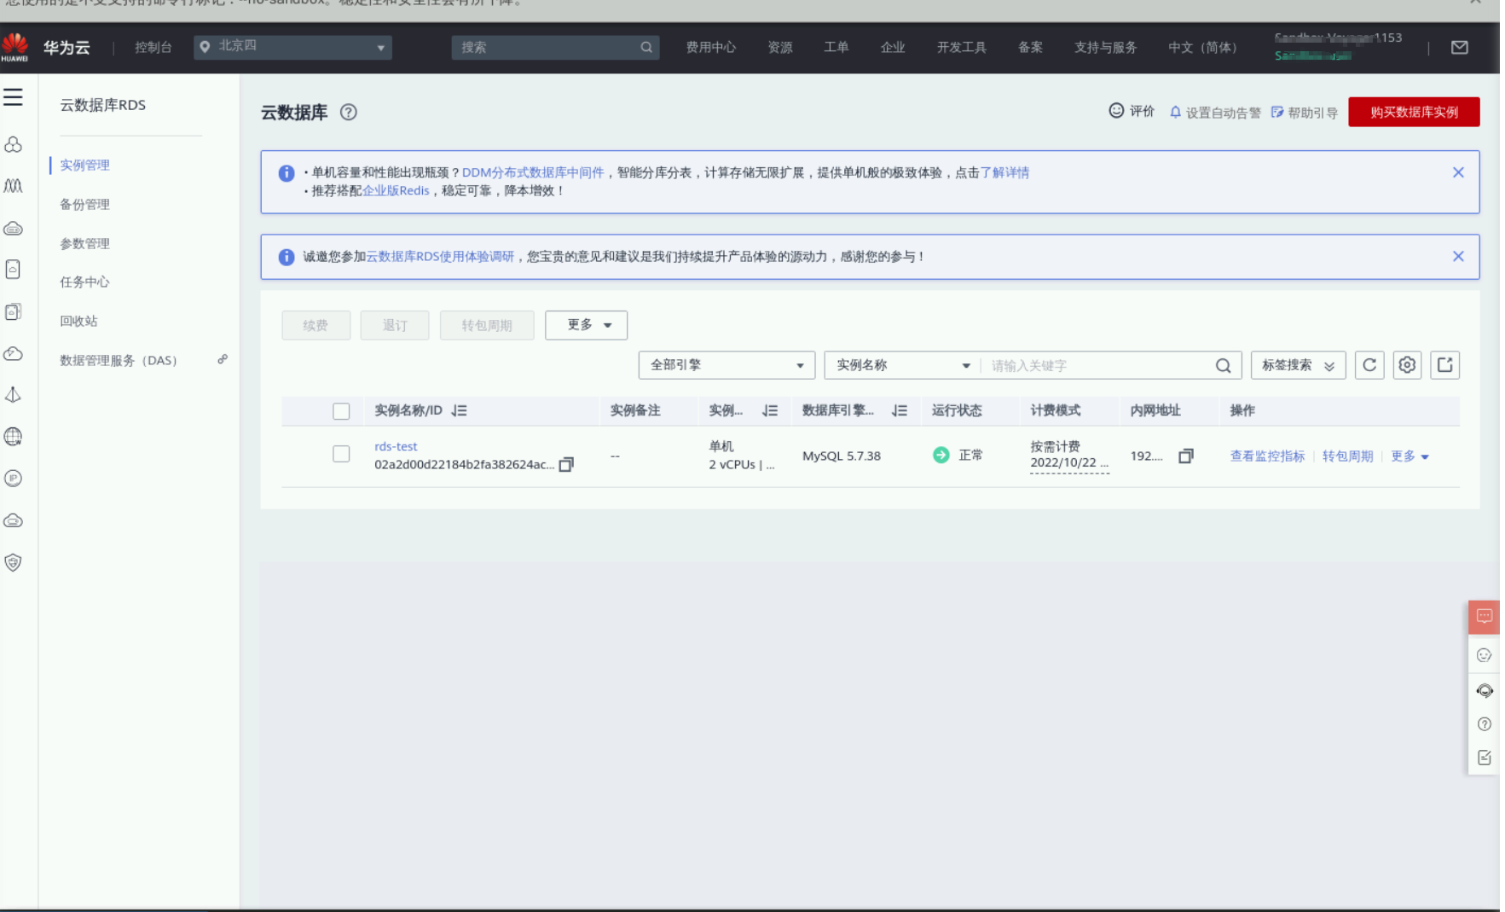1505x912 pixels.
Task: Open 支持与服务 in top navigation
Action: tap(1105, 48)
